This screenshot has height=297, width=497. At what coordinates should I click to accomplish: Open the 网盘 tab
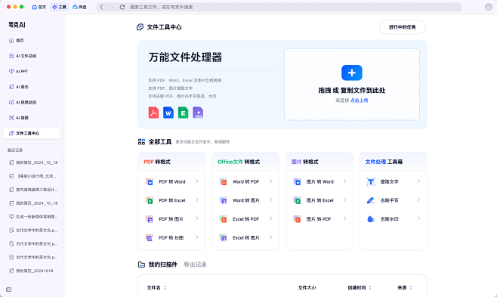[x=79, y=7]
